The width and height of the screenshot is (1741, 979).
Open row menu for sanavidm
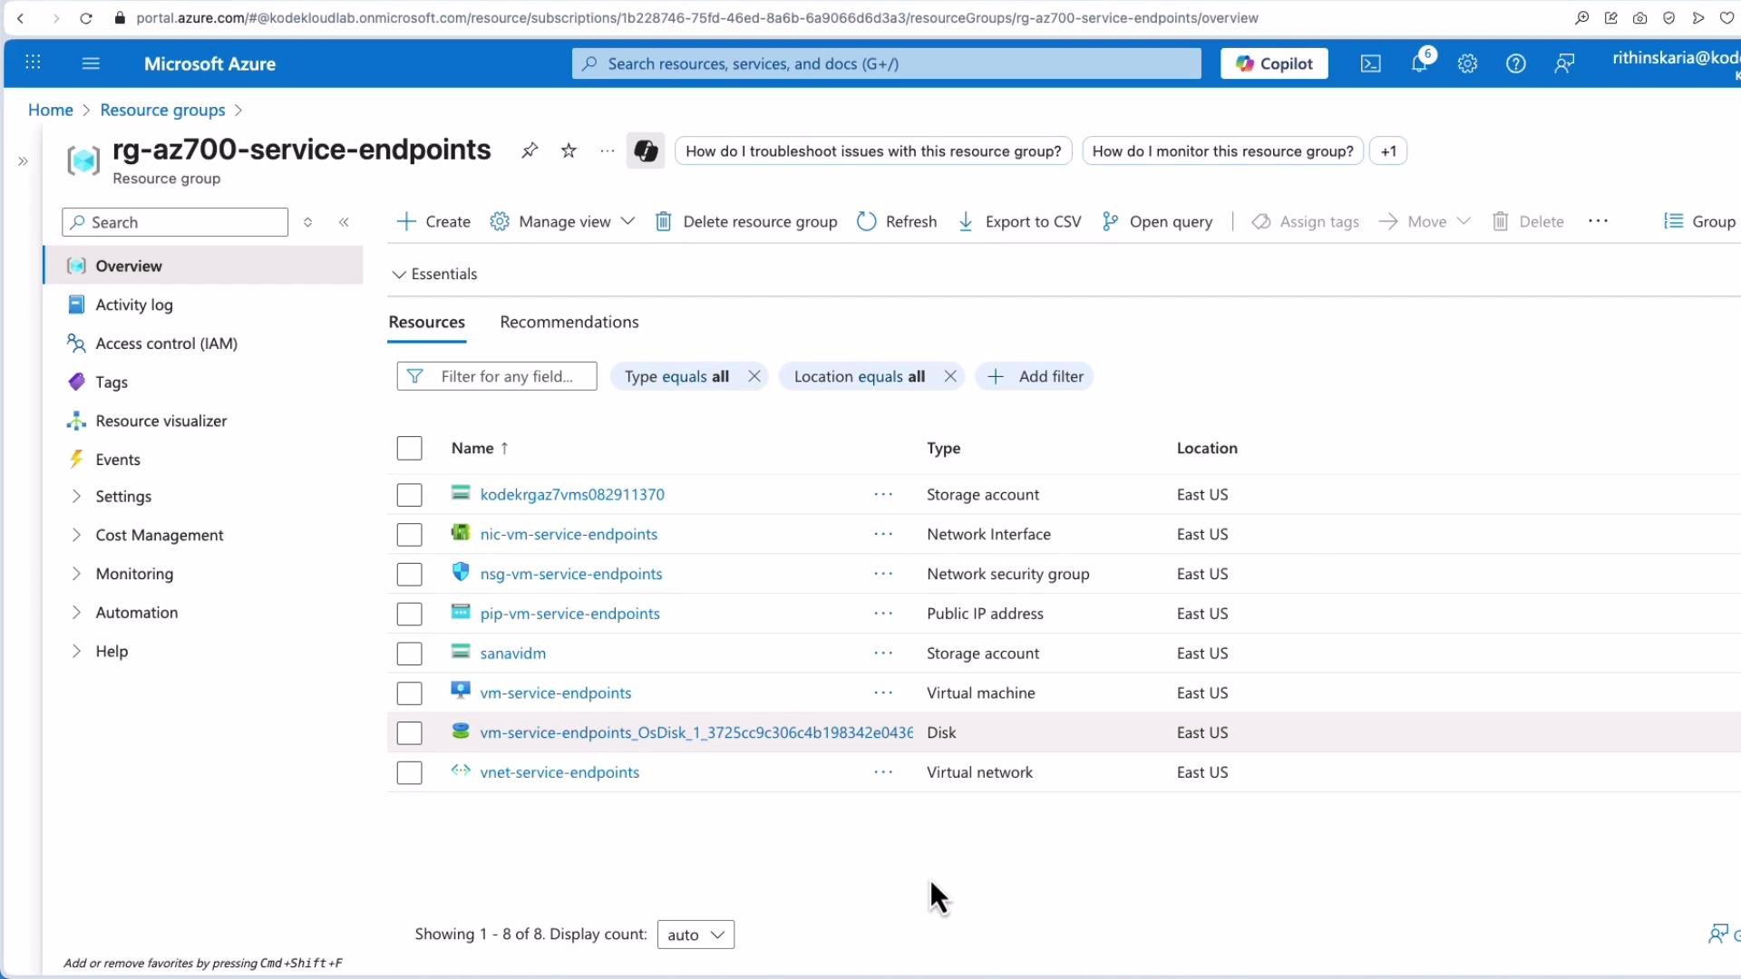[883, 653]
